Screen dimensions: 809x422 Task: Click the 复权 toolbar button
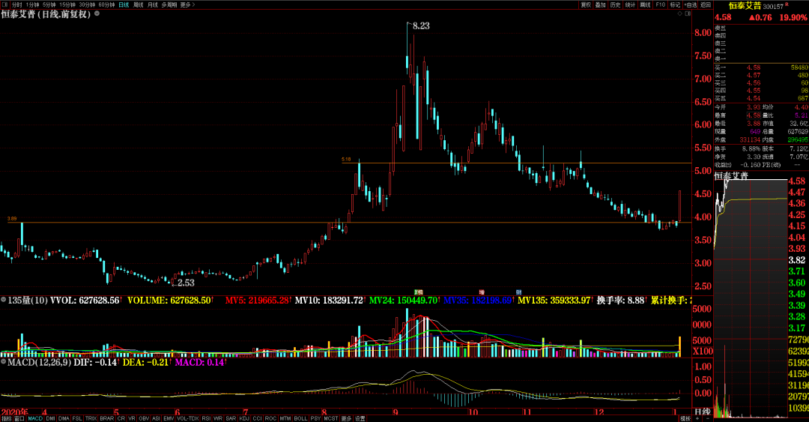tap(586, 4)
